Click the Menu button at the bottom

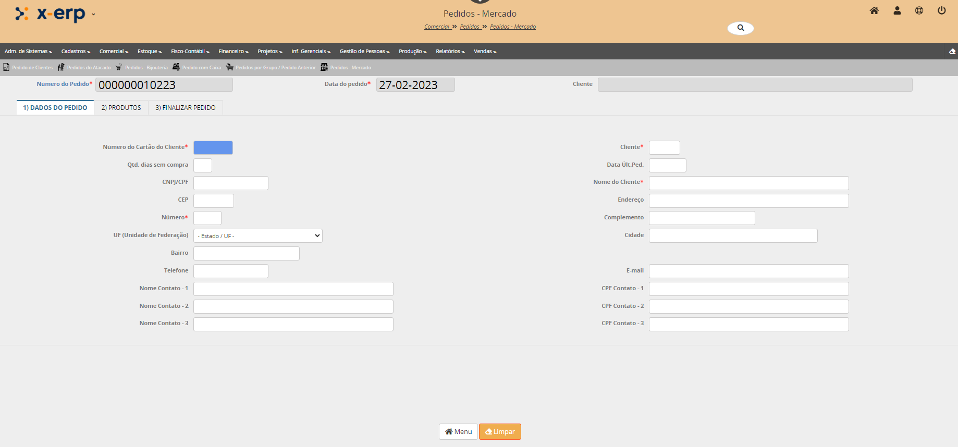pyautogui.click(x=458, y=432)
